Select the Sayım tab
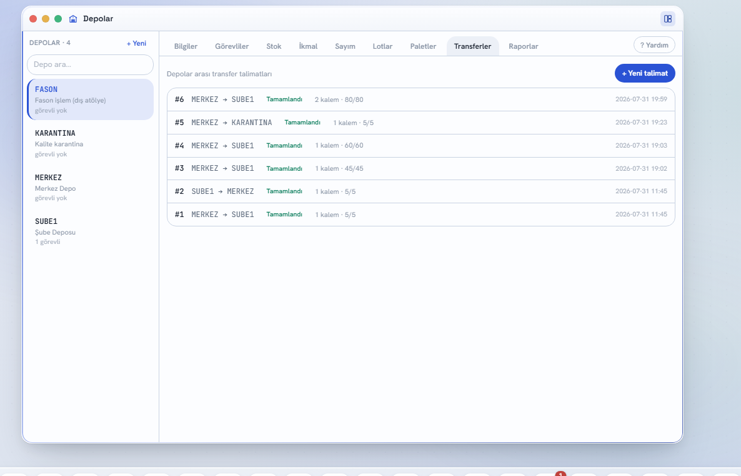This screenshot has width=741, height=476. point(345,46)
